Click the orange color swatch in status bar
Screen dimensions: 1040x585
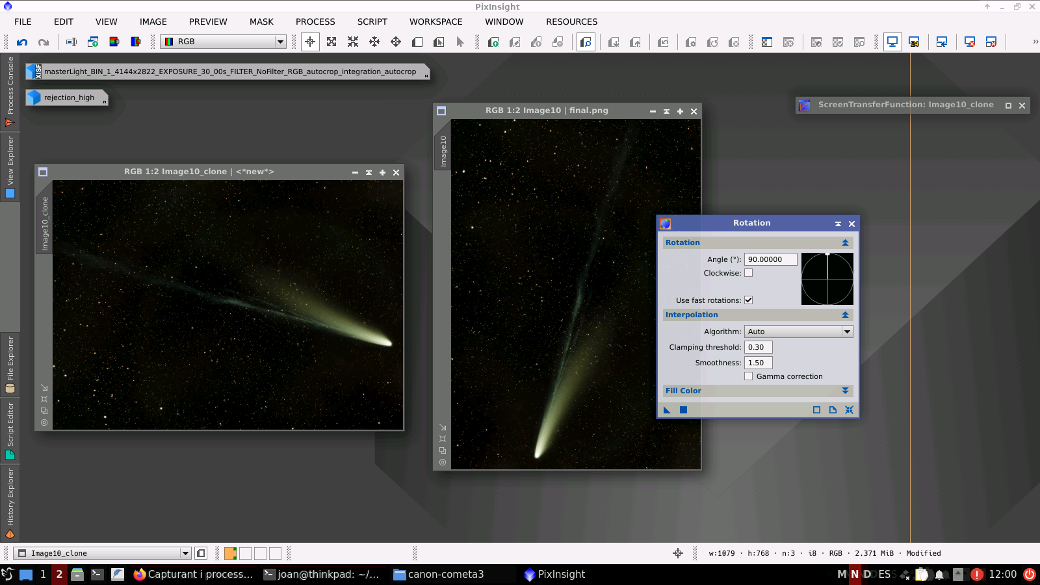(x=230, y=554)
